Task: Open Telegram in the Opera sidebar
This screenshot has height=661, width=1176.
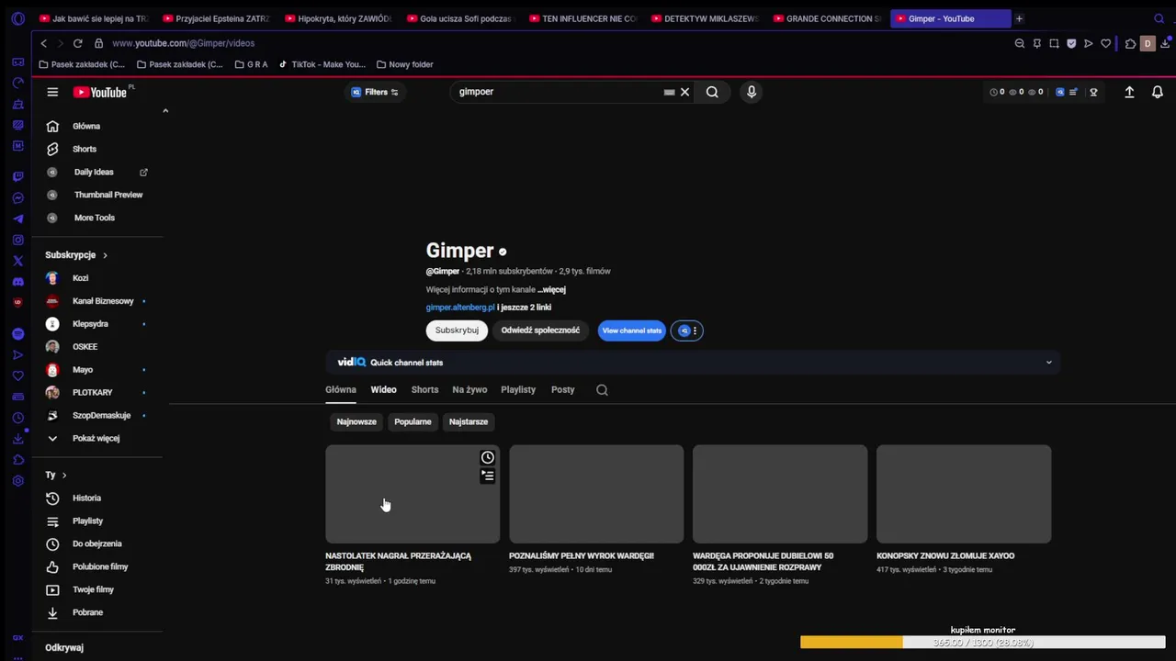Action: [x=17, y=218]
